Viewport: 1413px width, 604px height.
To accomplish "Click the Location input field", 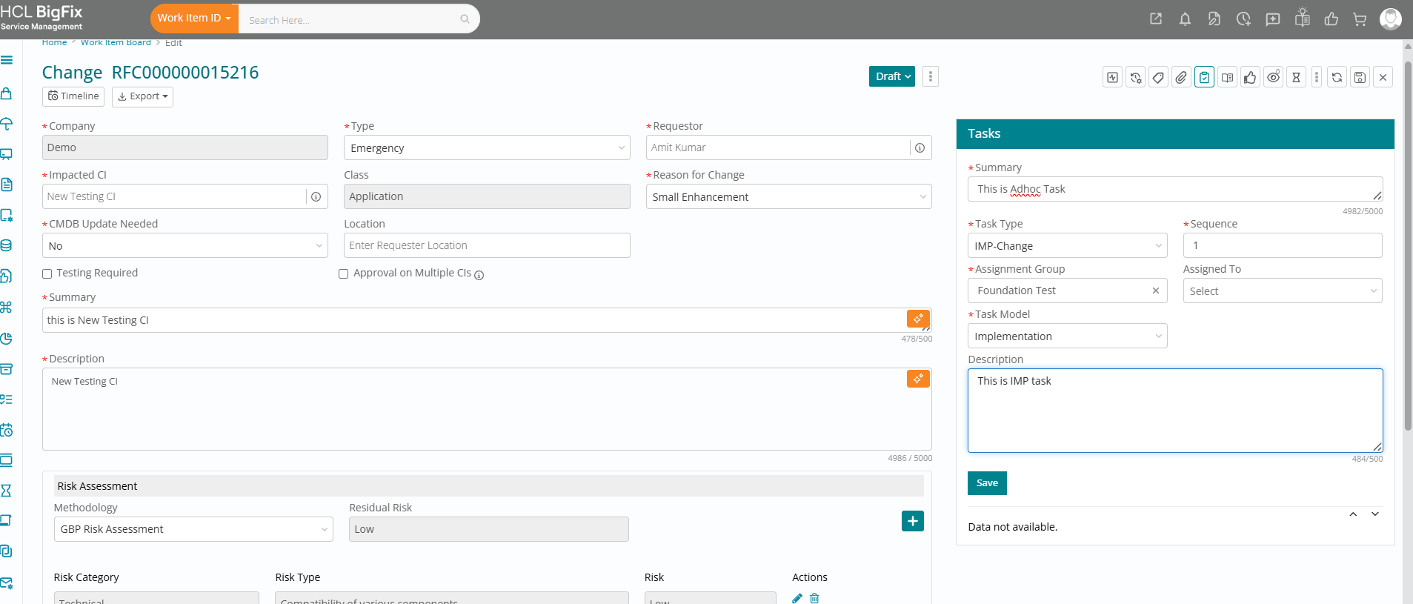I will click(x=487, y=245).
